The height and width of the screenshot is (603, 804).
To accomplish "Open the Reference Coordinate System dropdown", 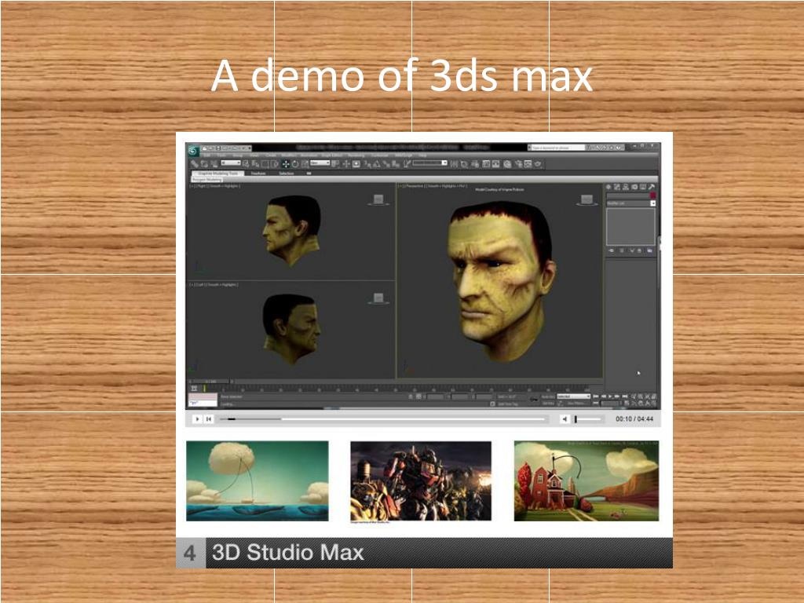I will coord(320,163).
